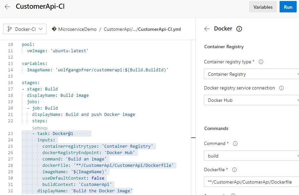Open the MicroserviceDemo breadcrumb link
Image resolution: width=299 pixels, height=195 pixels.
coord(77,29)
